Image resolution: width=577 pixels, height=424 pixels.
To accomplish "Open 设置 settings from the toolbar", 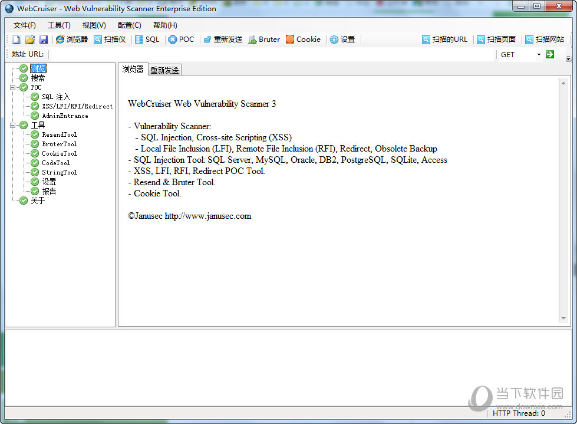I will (x=342, y=40).
